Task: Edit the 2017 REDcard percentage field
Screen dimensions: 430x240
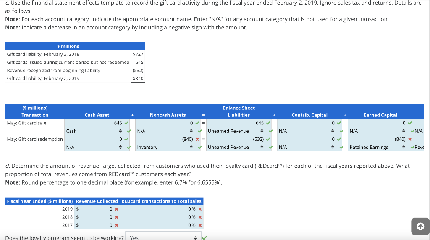Action: point(156,225)
